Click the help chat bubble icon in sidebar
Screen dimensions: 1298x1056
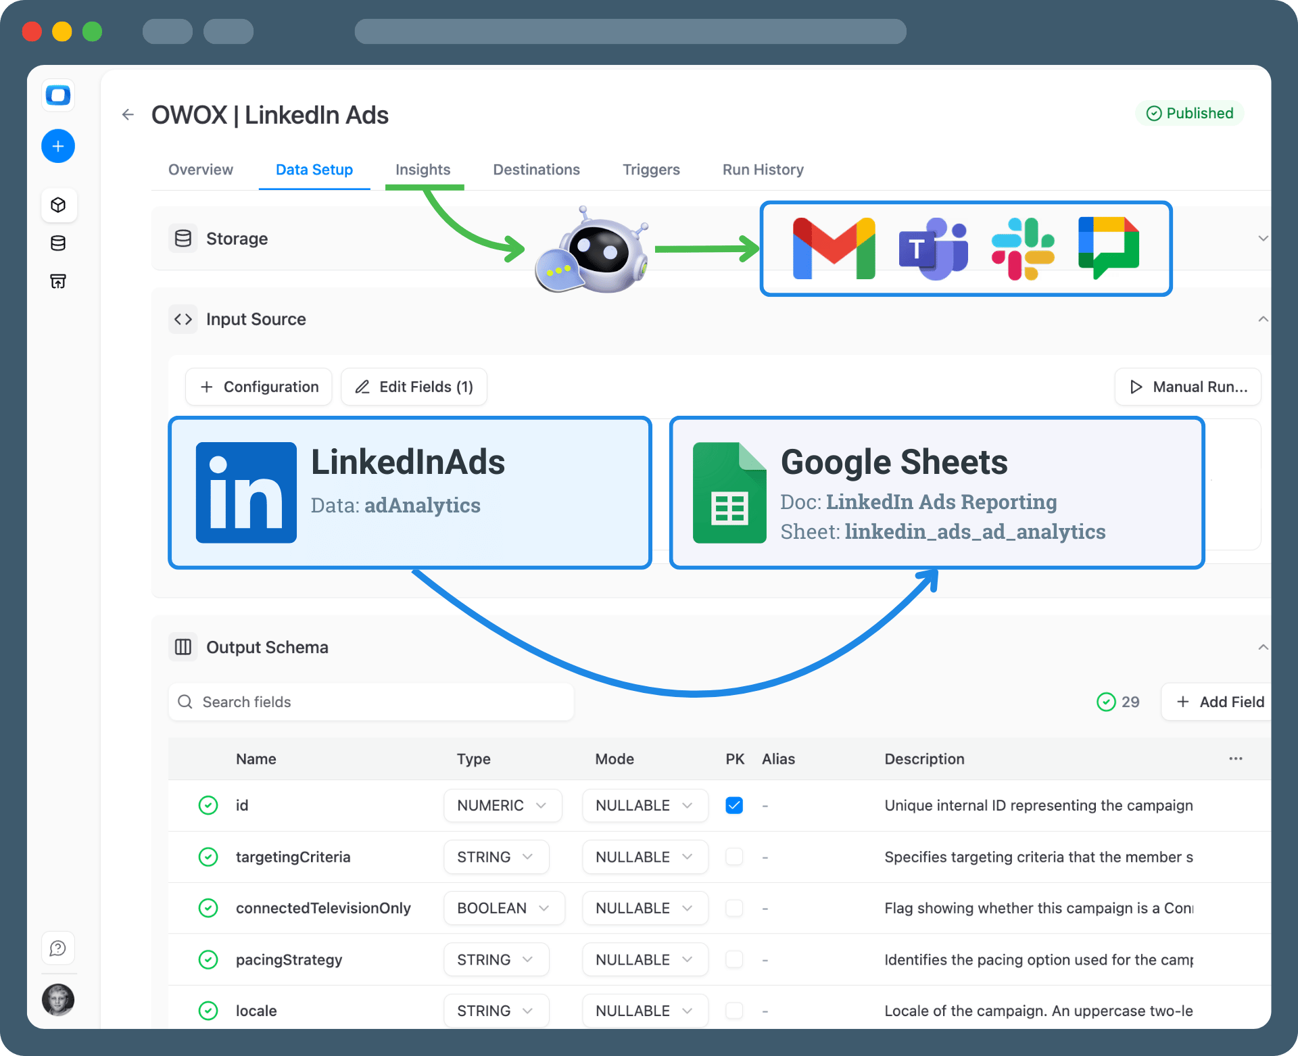[x=58, y=949]
